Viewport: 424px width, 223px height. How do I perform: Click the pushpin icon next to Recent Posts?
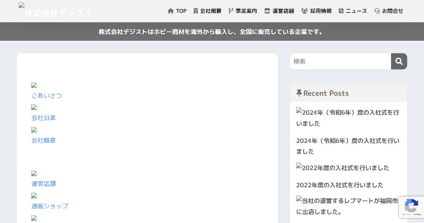click(299, 93)
